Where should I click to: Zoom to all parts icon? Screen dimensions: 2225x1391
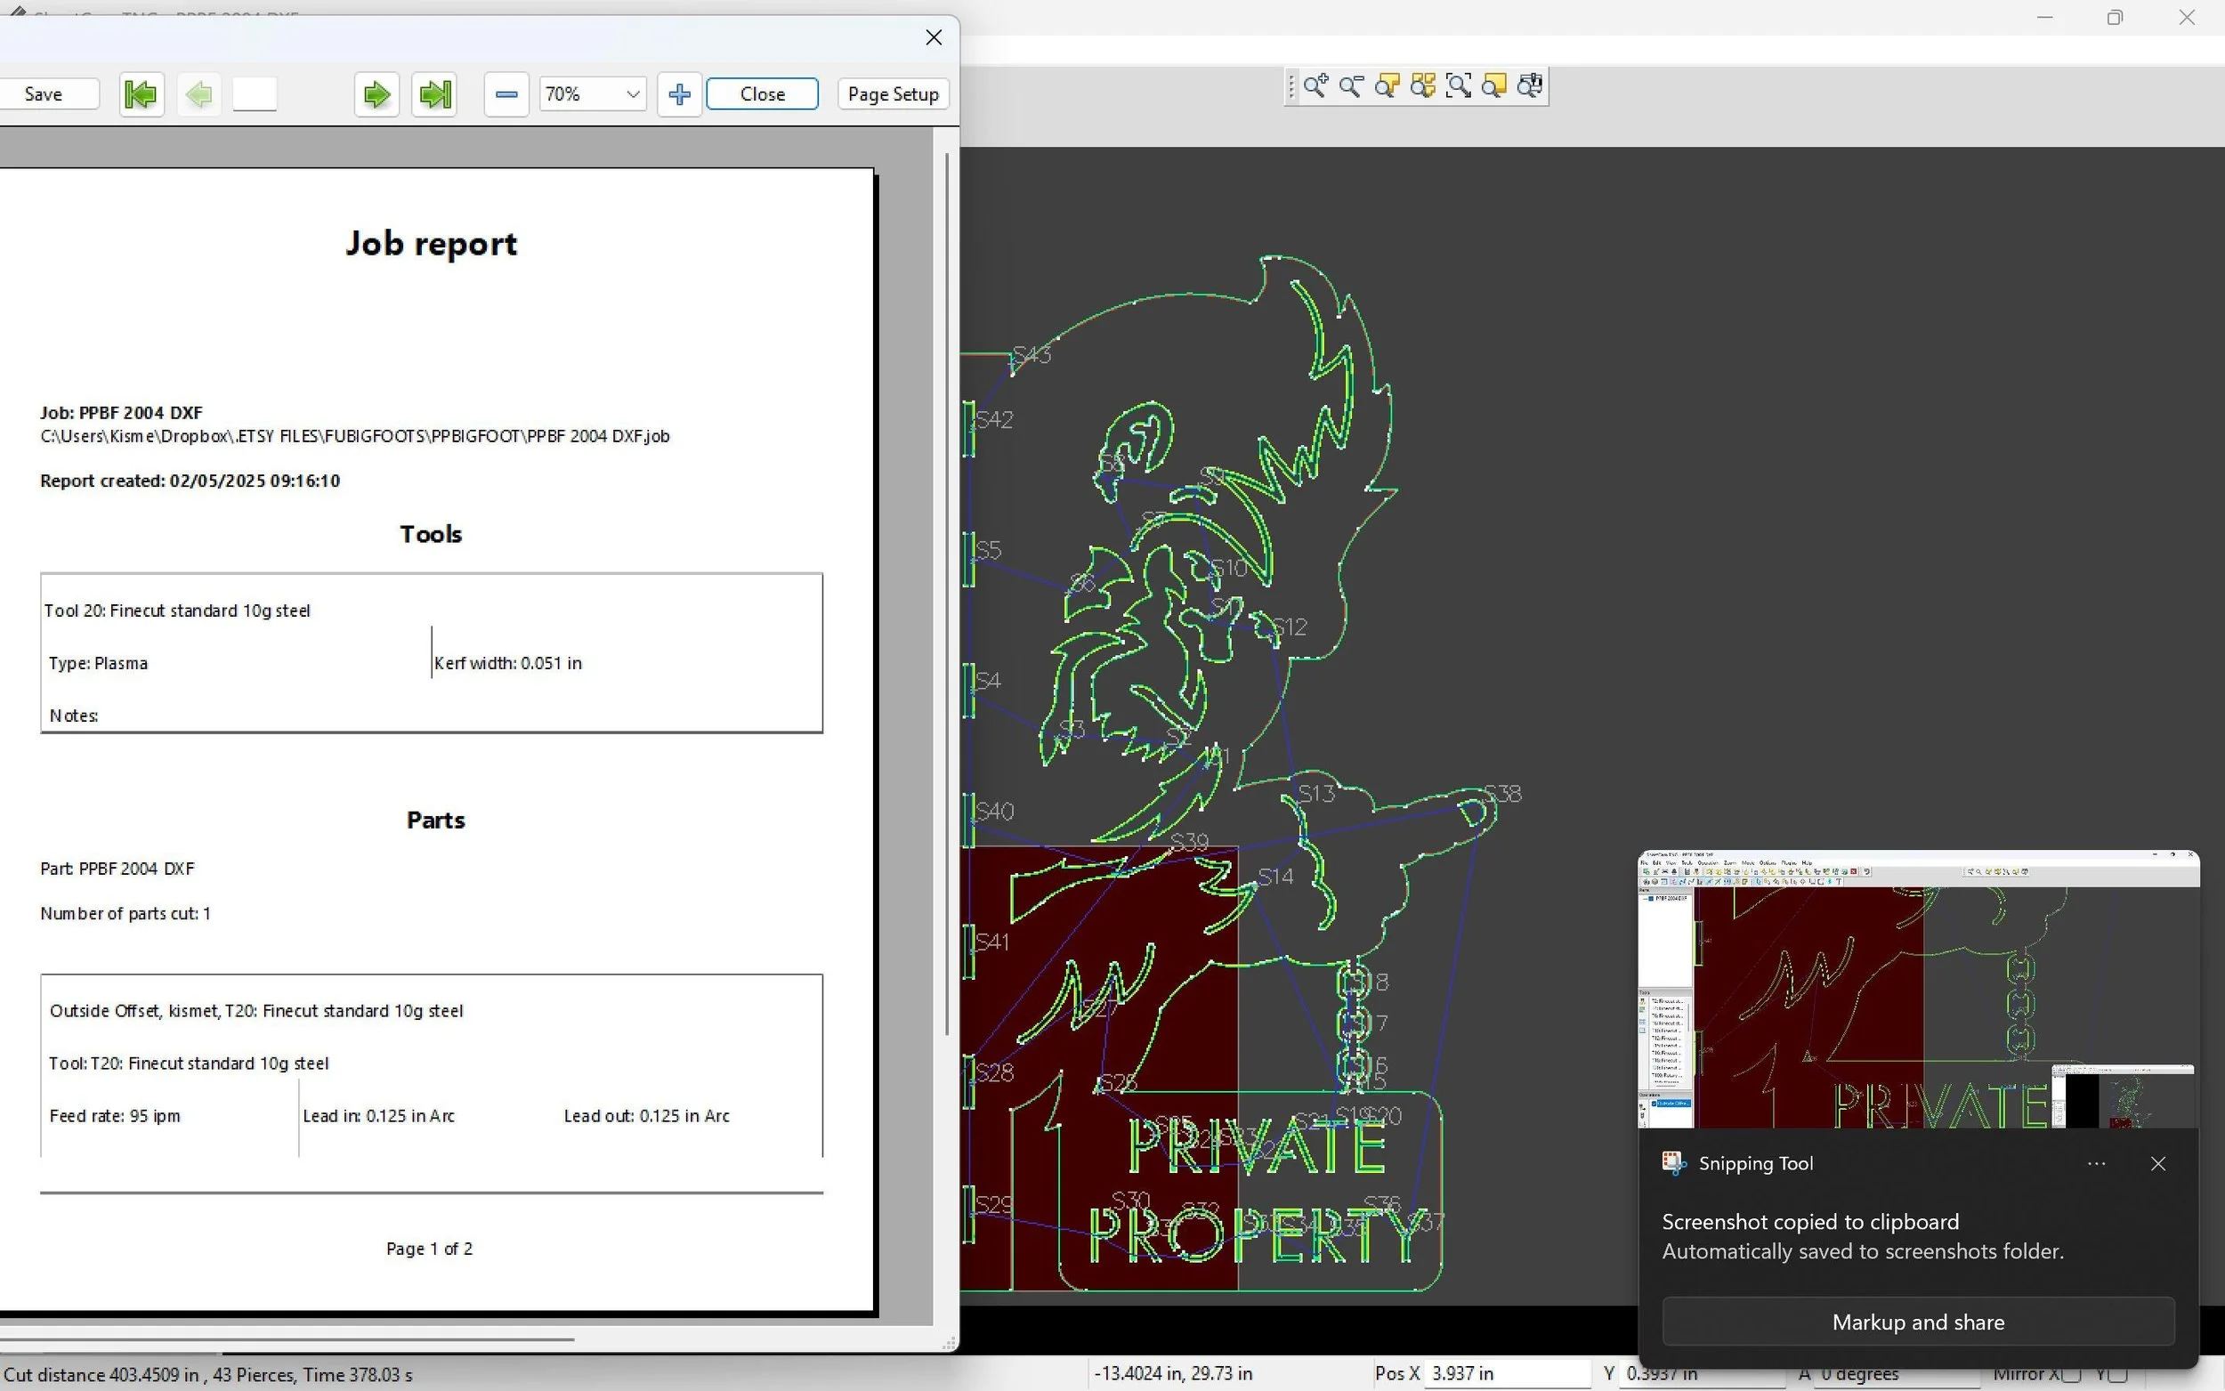pos(1423,86)
